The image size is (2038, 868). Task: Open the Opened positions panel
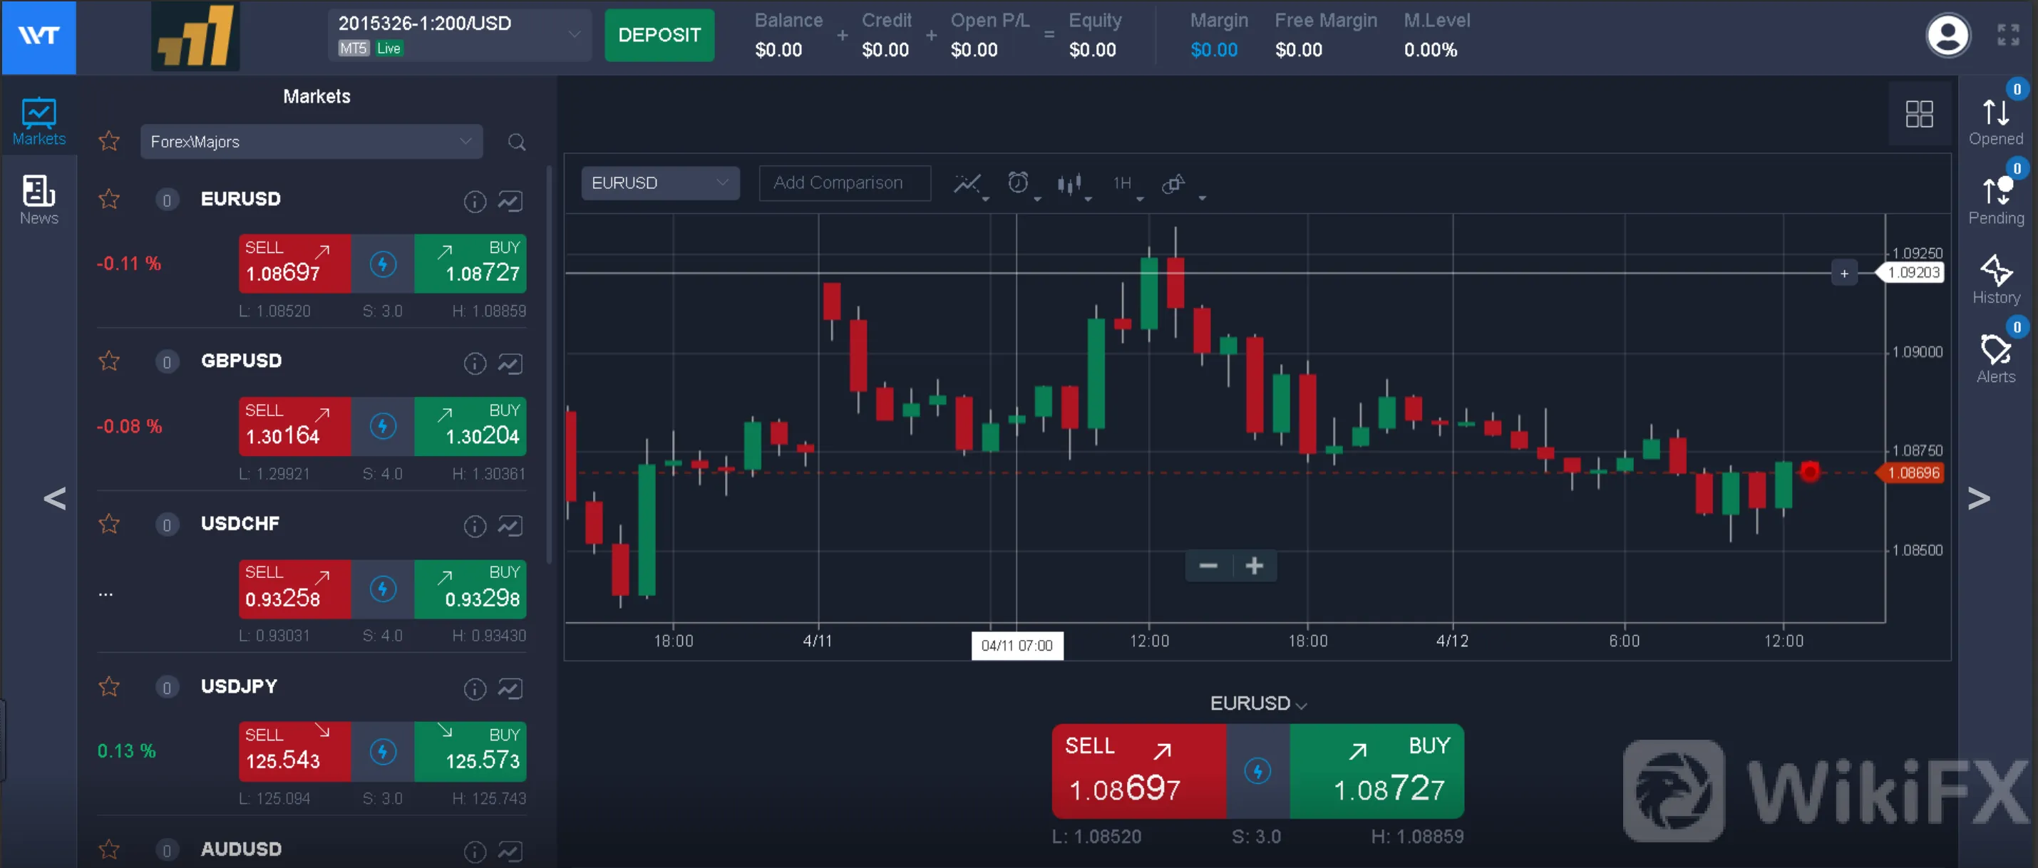tap(1995, 121)
